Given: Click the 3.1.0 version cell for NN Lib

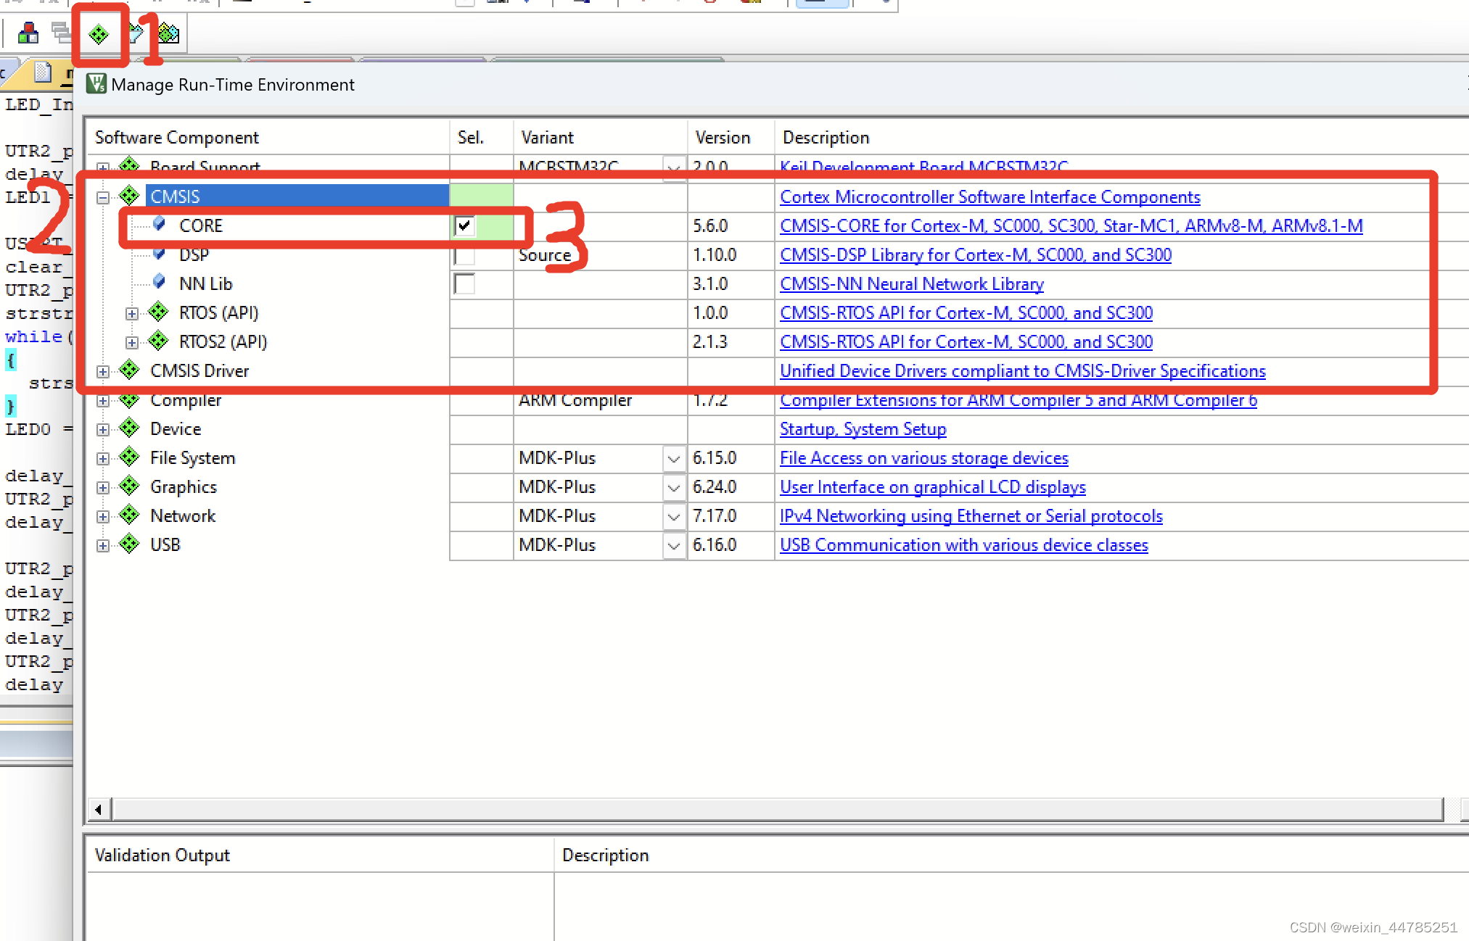Looking at the screenshot, I should [x=731, y=283].
